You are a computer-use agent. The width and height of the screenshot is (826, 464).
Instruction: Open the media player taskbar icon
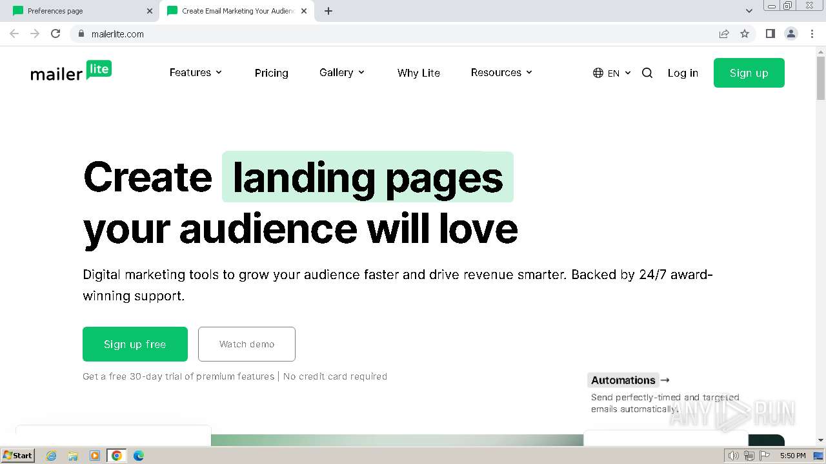pyautogui.click(x=95, y=456)
